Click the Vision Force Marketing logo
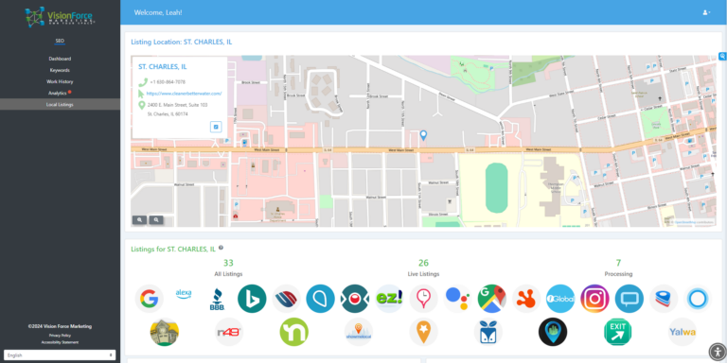Image resolution: width=727 pixels, height=363 pixels. click(60, 17)
